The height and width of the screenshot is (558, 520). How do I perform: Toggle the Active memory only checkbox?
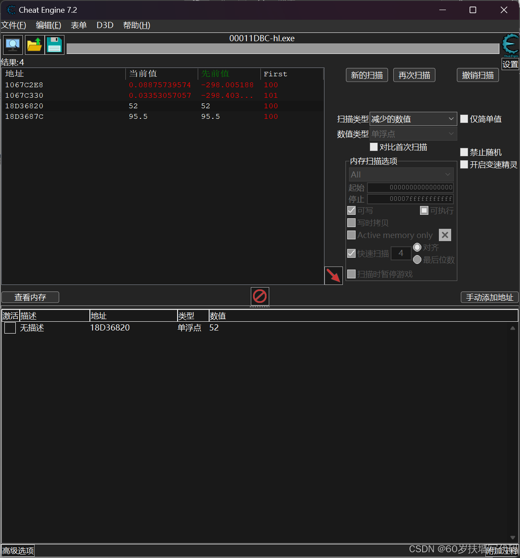click(x=351, y=235)
